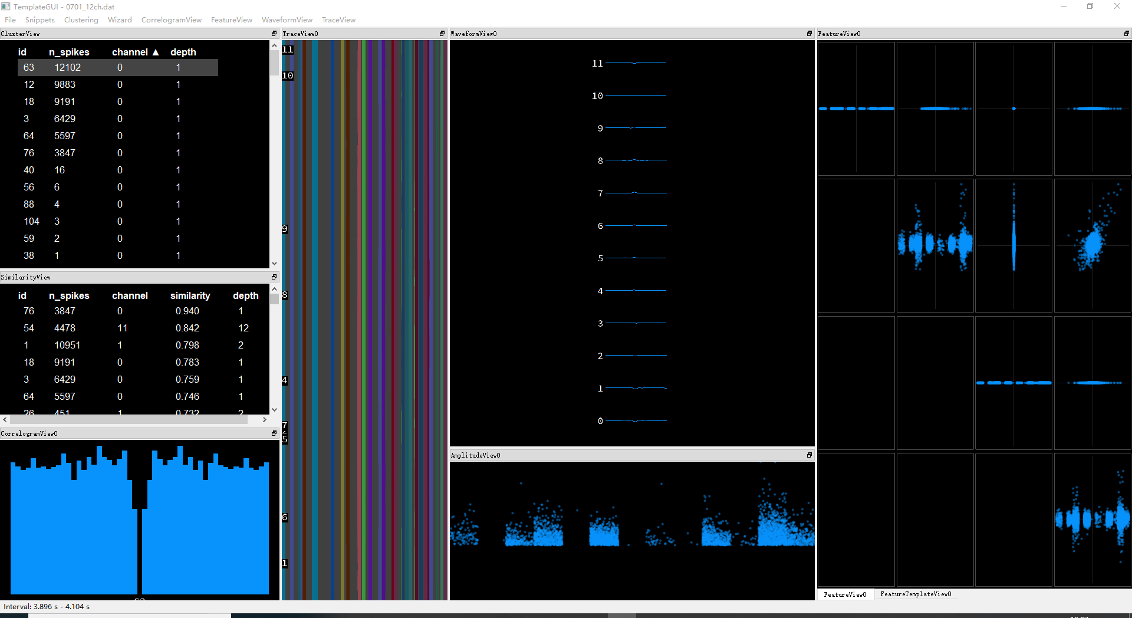Float the CorrelogramView0 panel using its dock icon

[274, 433]
